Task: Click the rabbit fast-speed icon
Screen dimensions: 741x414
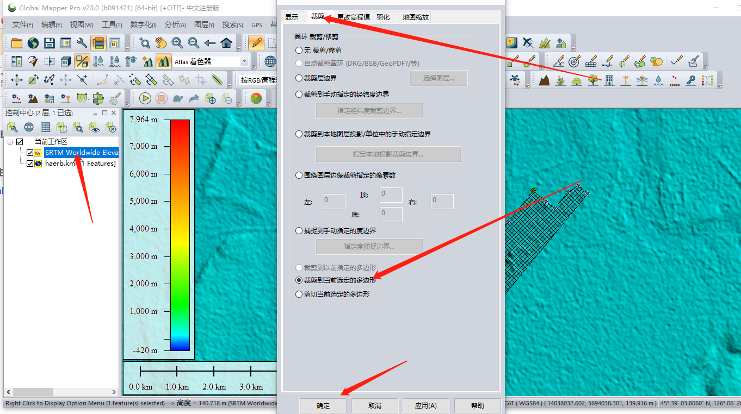Action: pyautogui.click(x=194, y=98)
